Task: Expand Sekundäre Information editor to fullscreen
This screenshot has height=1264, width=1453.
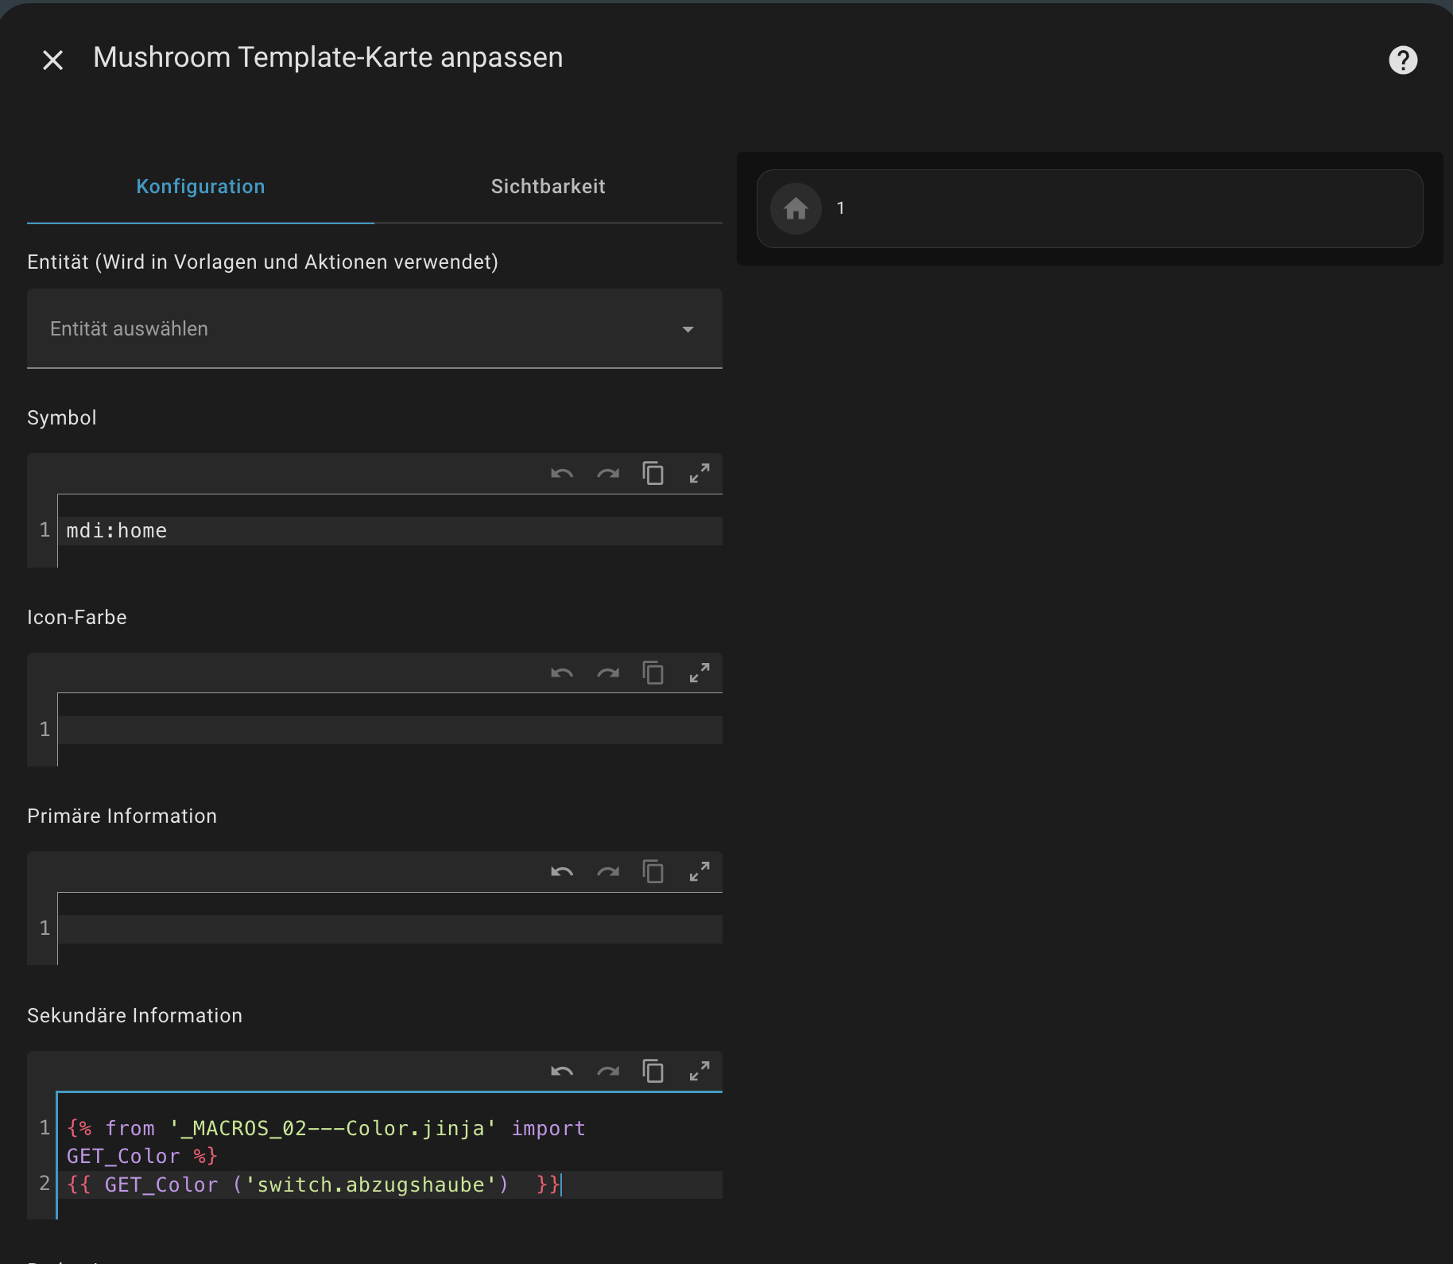Action: point(699,1072)
